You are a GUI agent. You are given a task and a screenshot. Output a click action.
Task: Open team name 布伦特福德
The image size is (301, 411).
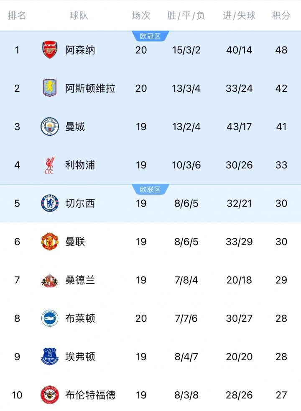click(x=90, y=395)
